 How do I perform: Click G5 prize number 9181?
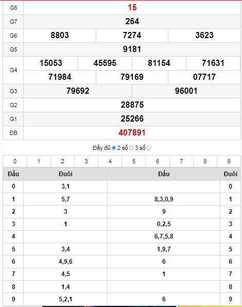pyautogui.click(x=132, y=49)
